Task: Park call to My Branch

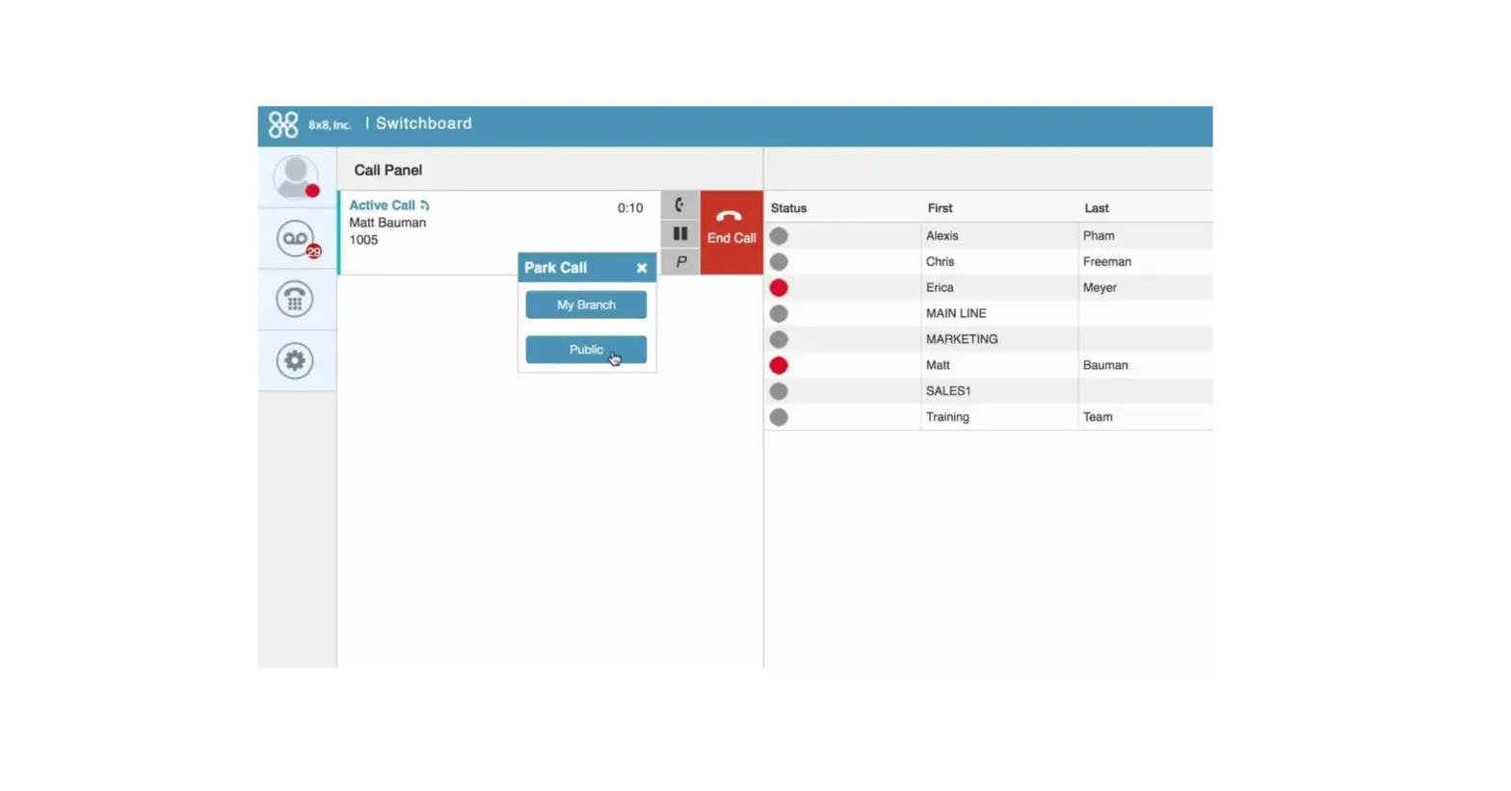Action: tap(586, 304)
